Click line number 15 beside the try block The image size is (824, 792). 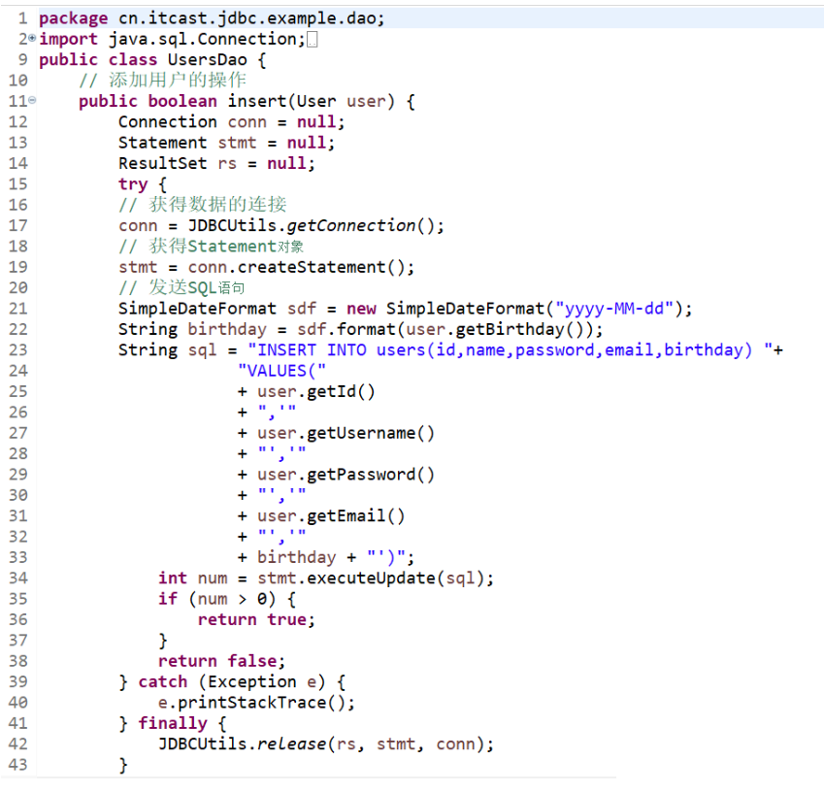click(16, 183)
